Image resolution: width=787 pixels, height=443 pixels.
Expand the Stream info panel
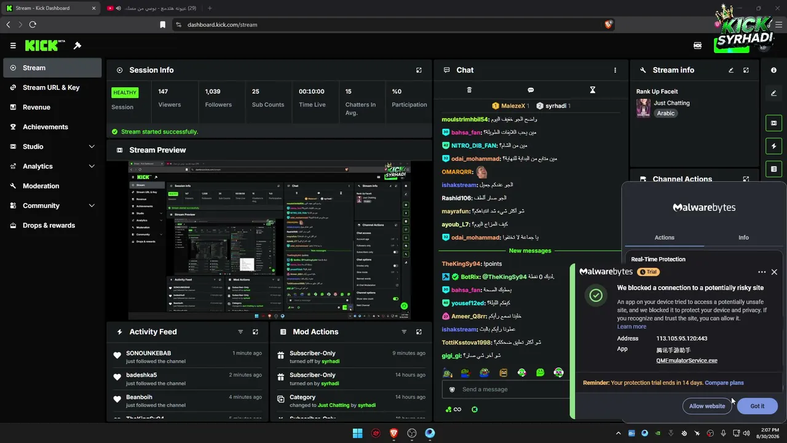click(x=746, y=70)
